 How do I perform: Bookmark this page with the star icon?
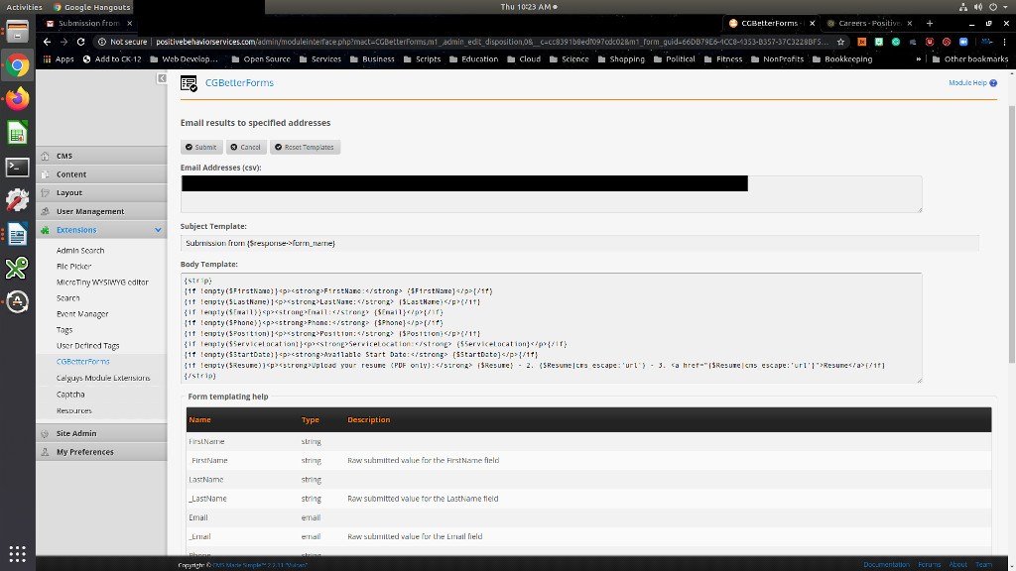(x=840, y=42)
